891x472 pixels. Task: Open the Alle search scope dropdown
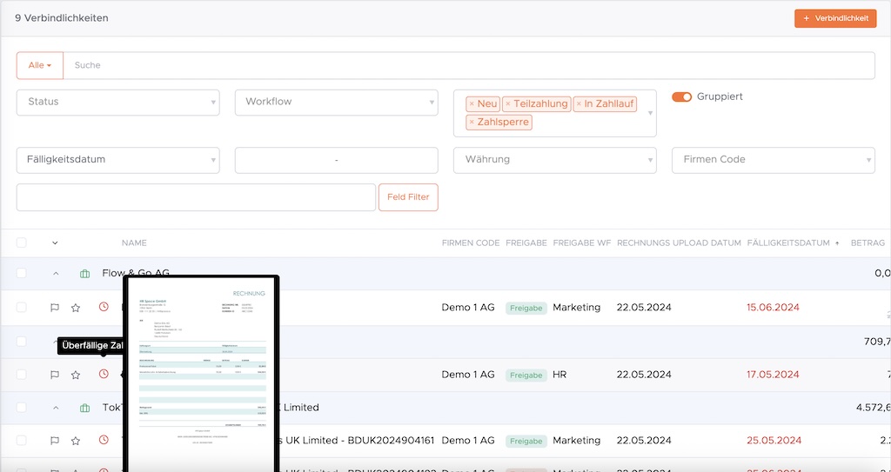pyautogui.click(x=40, y=65)
